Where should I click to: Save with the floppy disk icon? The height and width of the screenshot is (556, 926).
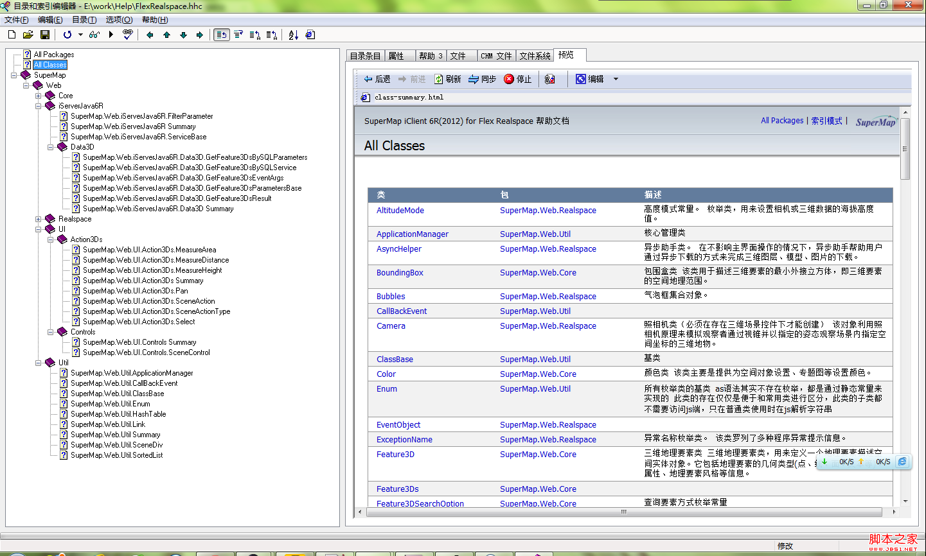[44, 35]
